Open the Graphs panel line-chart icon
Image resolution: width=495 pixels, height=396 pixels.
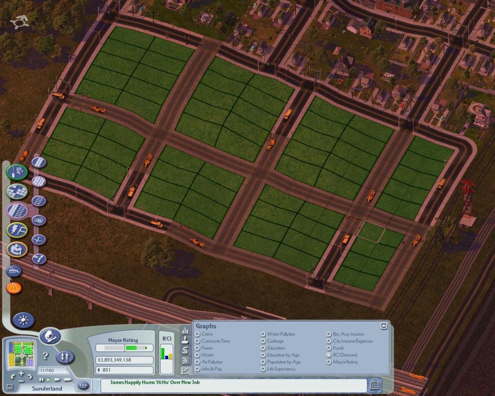click(x=185, y=370)
